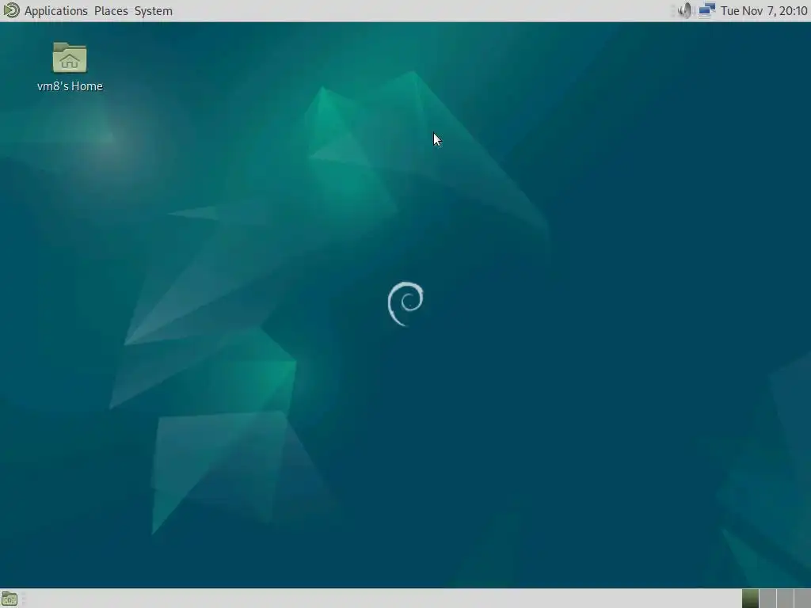This screenshot has width=811, height=608.
Task: Switch to the second workspace
Action: (767, 598)
